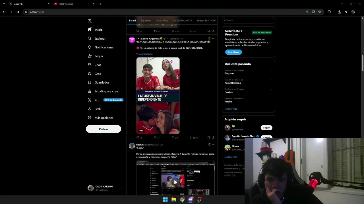364x204 pixels.
Task: Switch to Para ti tab
Action: [x=132, y=20]
